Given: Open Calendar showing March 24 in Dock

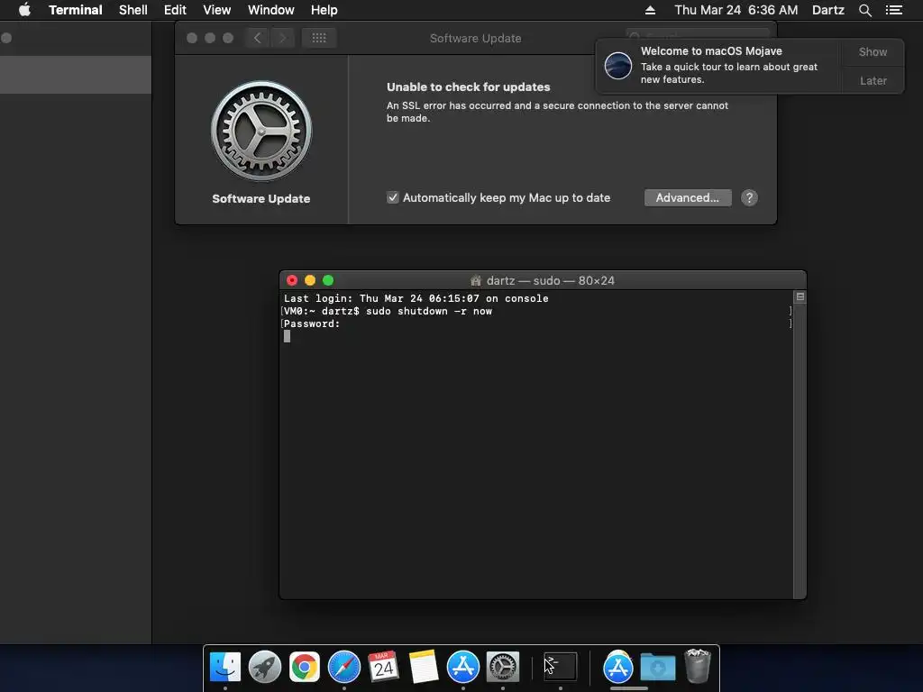Looking at the screenshot, I should pos(384,668).
